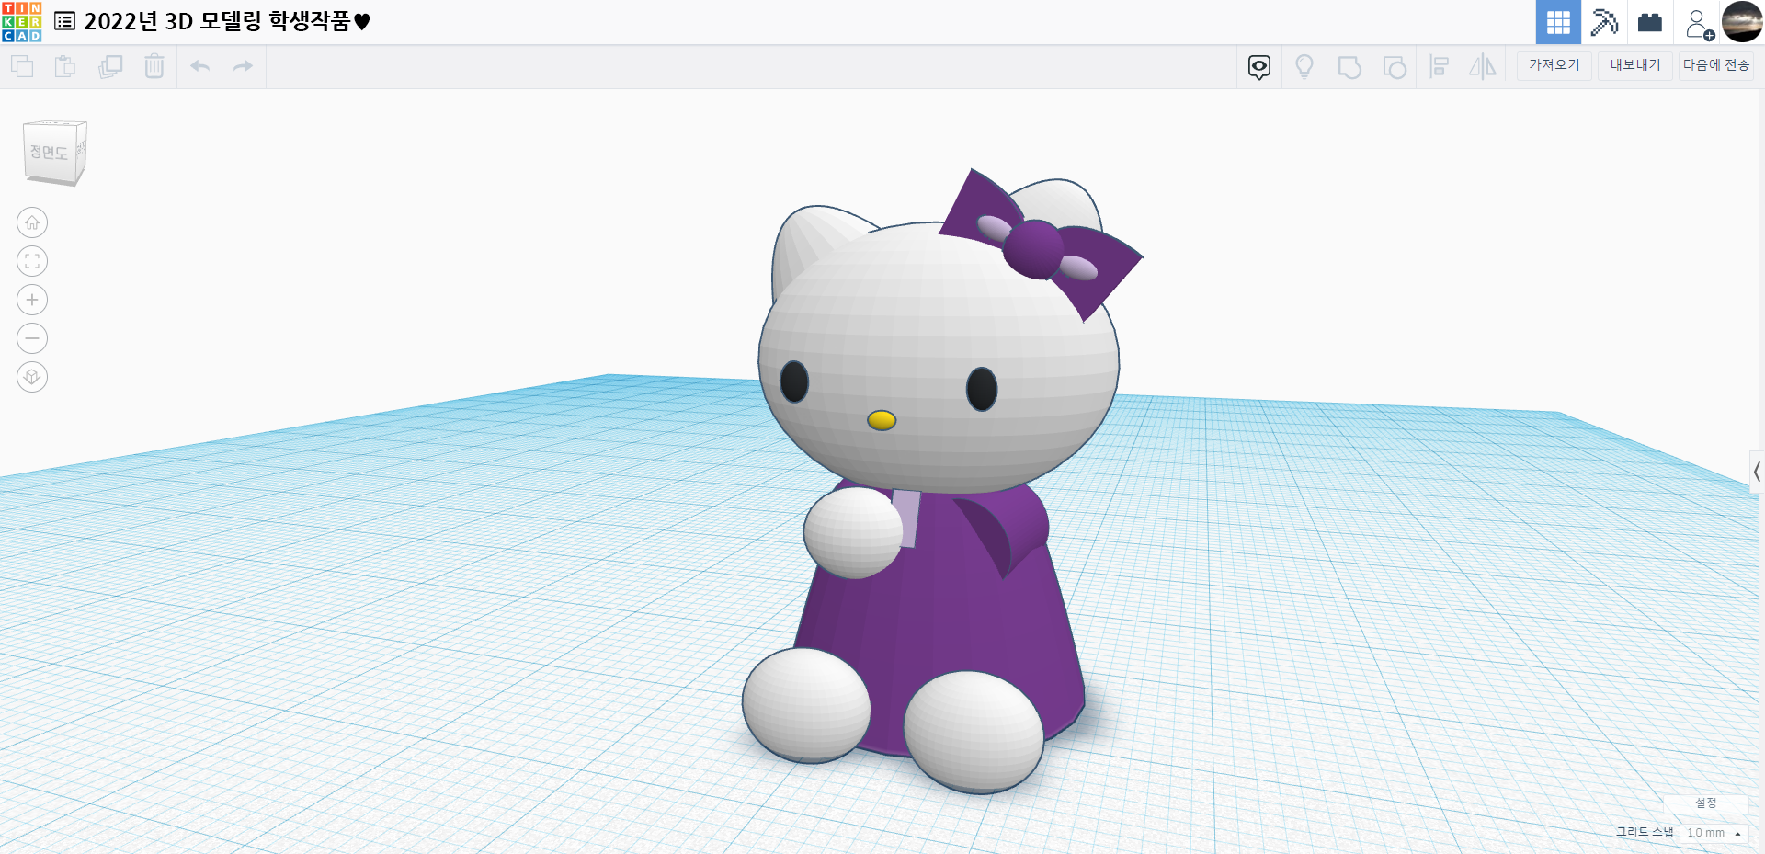The width and height of the screenshot is (1765, 854).
Task: Open the 설정 grid settings button
Action: [1706, 803]
